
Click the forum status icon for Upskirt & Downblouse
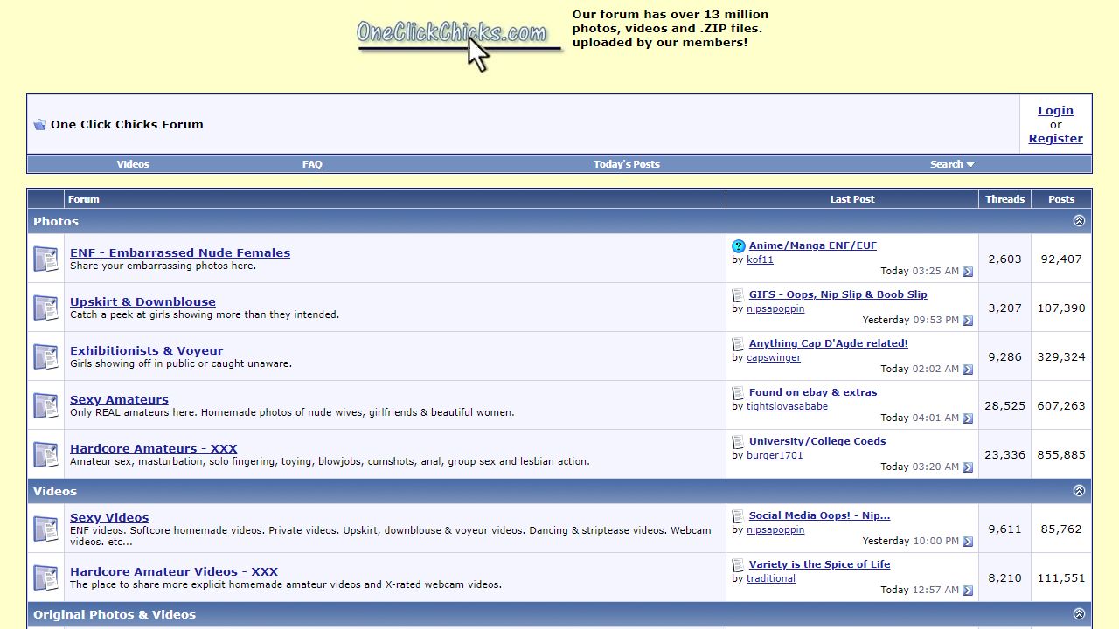pyautogui.click(x=45, y=308)
